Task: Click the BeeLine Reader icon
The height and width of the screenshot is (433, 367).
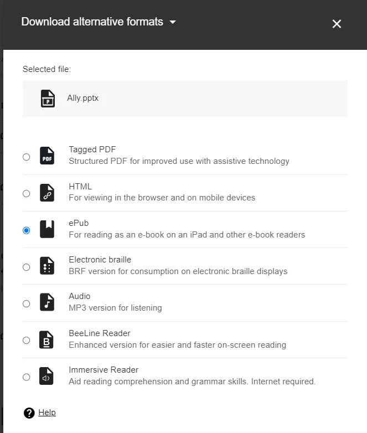Action: [47, 340]
